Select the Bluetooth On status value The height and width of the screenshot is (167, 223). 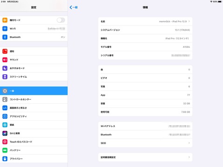(x=63, y=37)
